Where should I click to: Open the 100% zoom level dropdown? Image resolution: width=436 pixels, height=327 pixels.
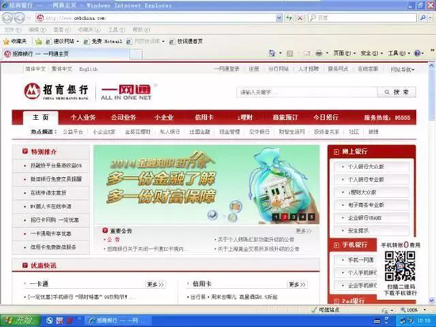tap(425, 310)
